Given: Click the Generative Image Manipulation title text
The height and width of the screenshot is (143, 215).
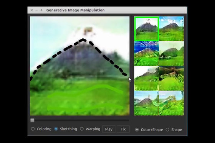Looking at the screenshot, I should (x=75, y=10).
